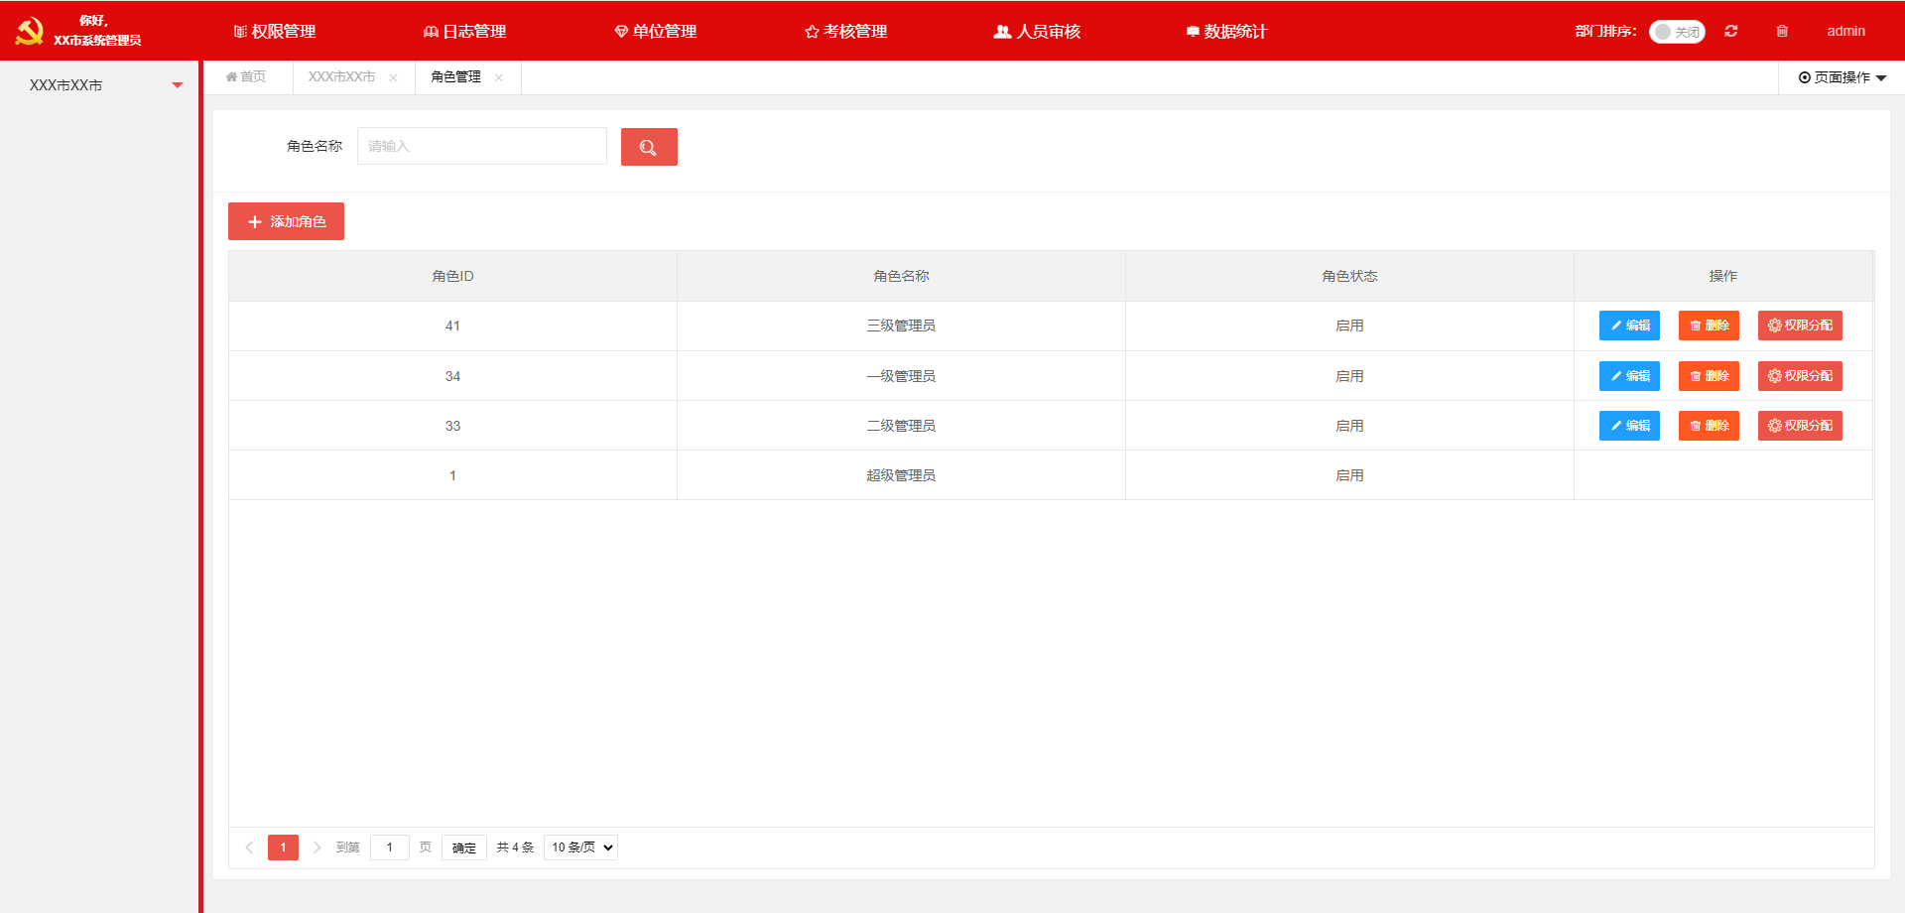1905x913 pixels.
Task: Click the previous page arrow
Action: pos(249,848)
